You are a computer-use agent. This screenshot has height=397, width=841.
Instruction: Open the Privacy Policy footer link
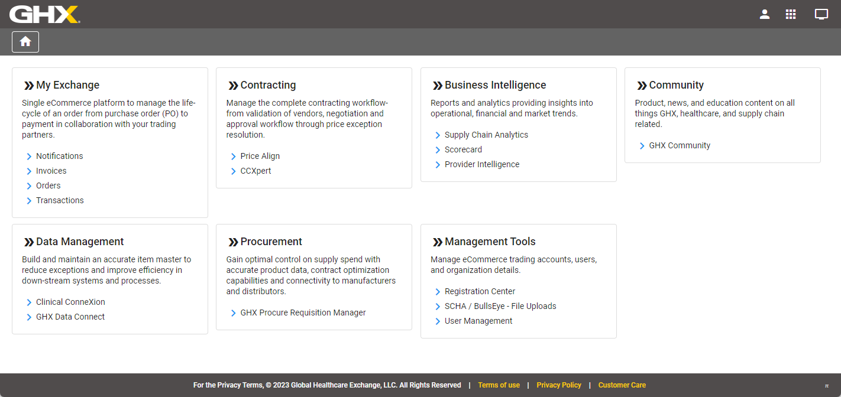pos(559,385)
